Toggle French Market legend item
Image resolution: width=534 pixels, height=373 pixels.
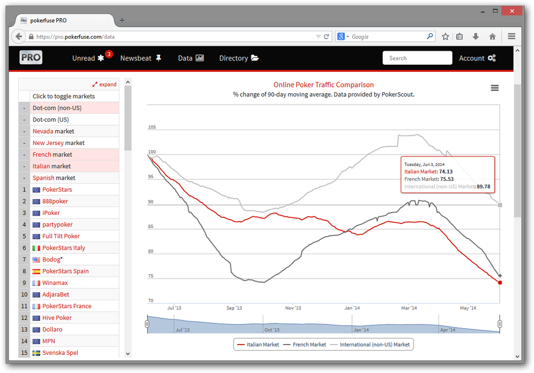coord(304,345)
